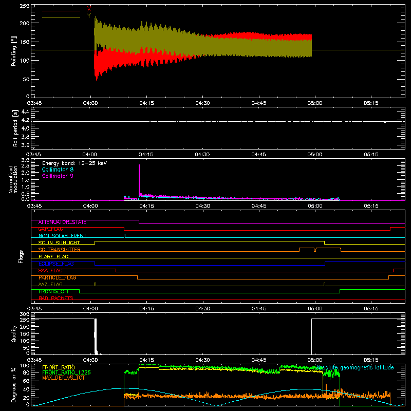The height and width of the screenshot is (411, 411).
Task: Click the green FRONTS_OFF label
Action: [54, 291]
